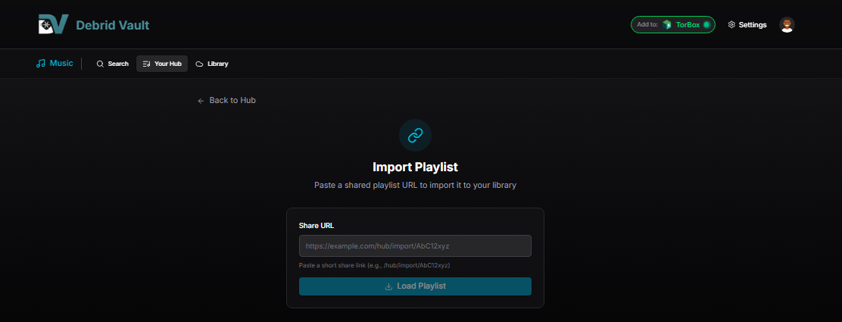This screenshot has height=322, width=842.
Task: Click the left arrow beside Back to Hub
Action: (201, 101)
